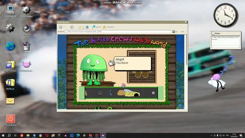245x138 pixels.
Task: Click the Notes widget title bar
Action: tap(225, 33)
